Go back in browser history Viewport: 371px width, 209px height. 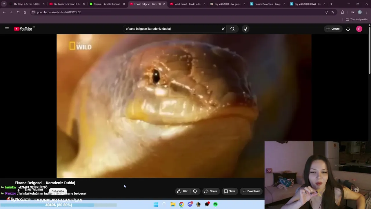pyautogui.click(x=4, y=12)
